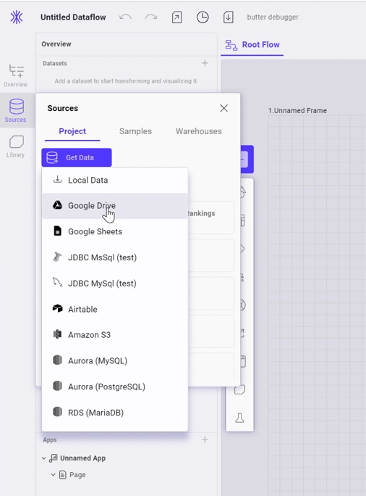Redo the last action

(151, 17)
